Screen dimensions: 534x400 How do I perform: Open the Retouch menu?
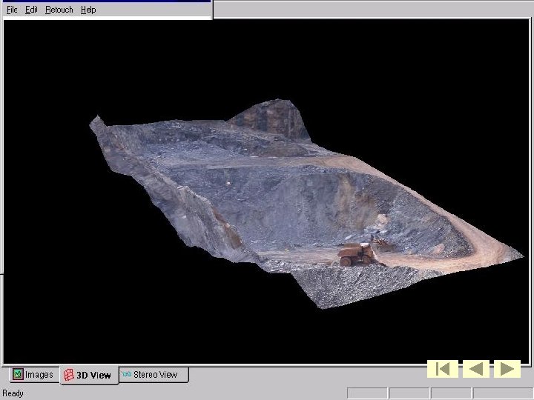coord(59,10)
